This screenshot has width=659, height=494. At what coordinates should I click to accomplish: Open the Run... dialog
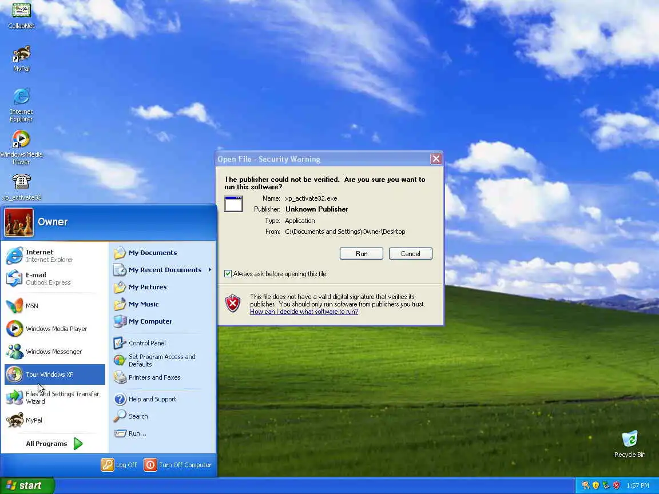pyautogui.click(x=162, y=433)
